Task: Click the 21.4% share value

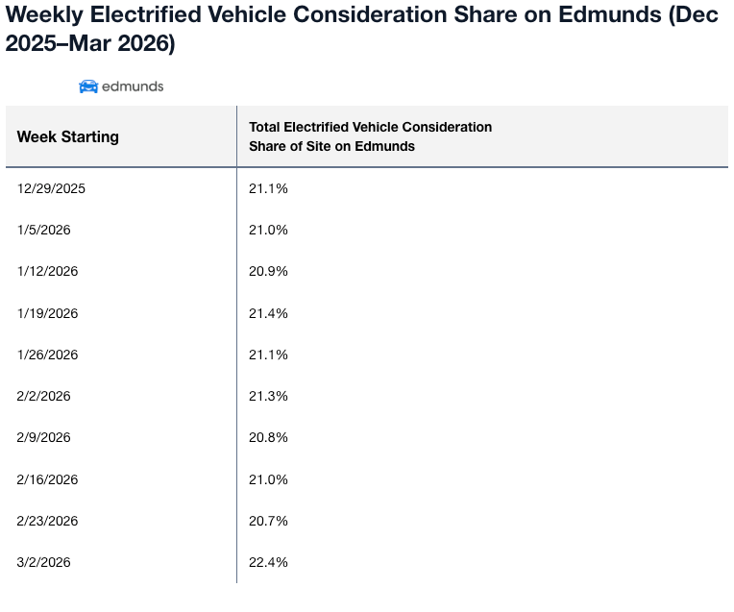Action: 269,313
